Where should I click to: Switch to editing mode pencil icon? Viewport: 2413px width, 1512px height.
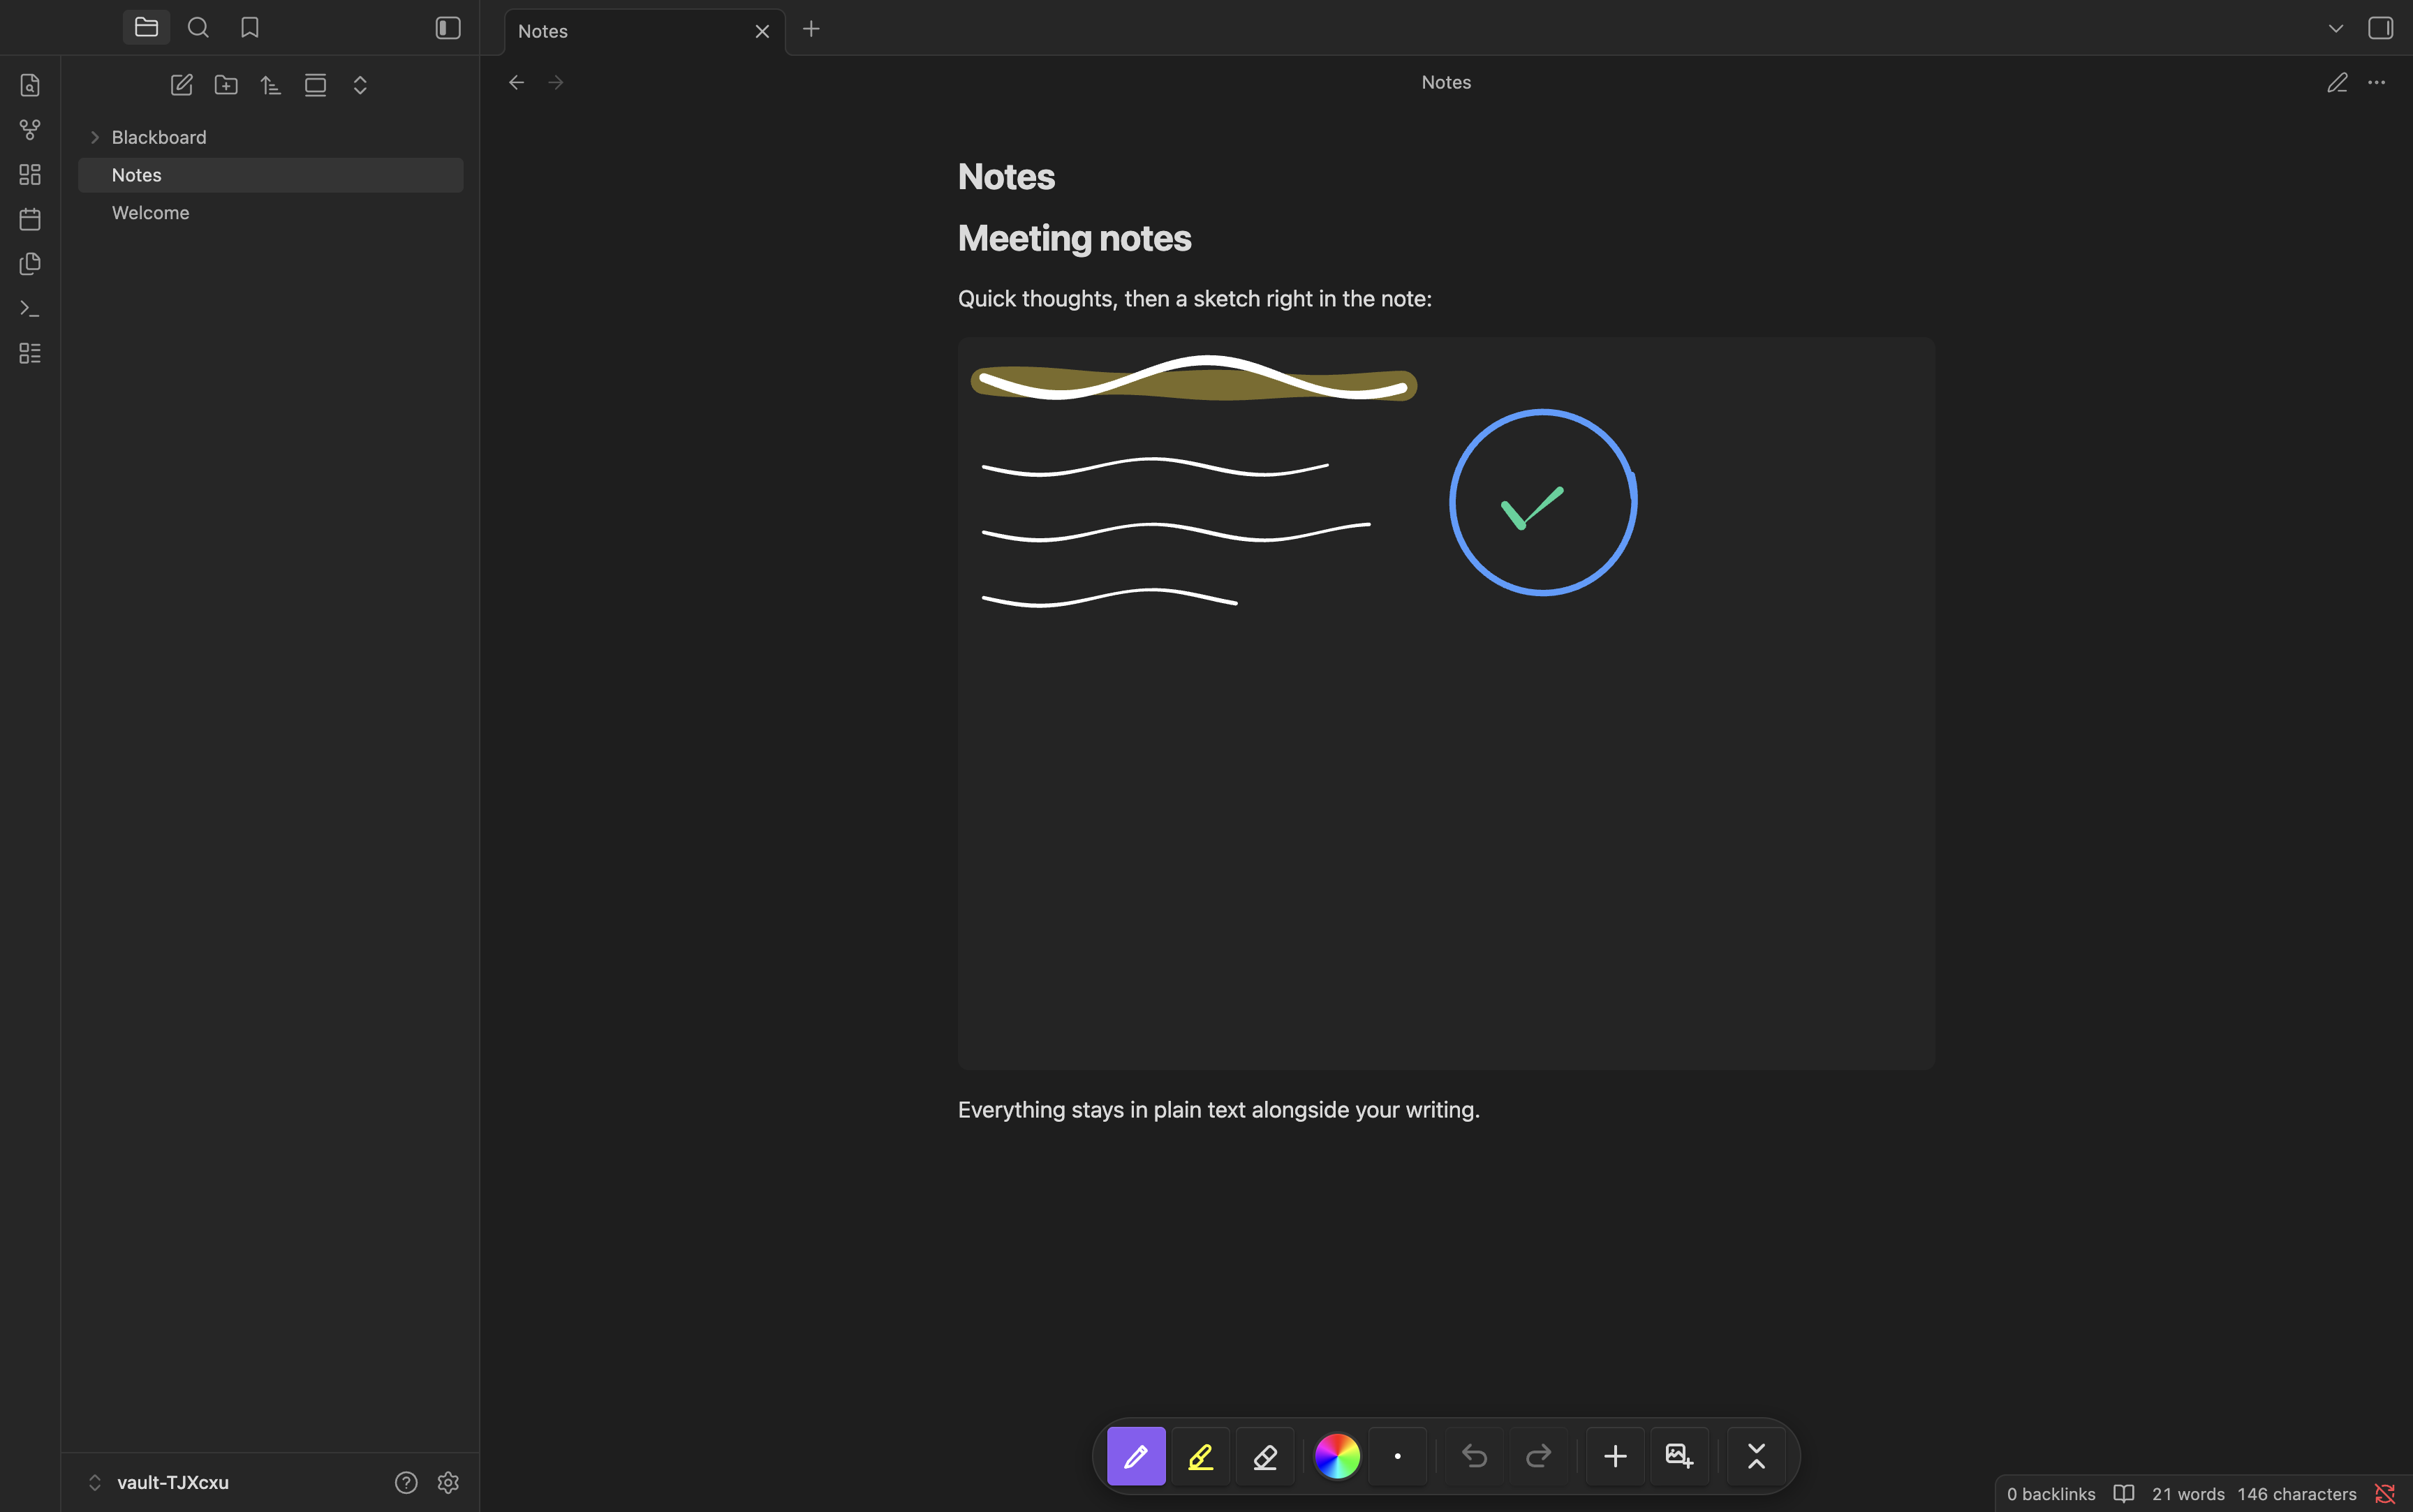(2337, 82)
